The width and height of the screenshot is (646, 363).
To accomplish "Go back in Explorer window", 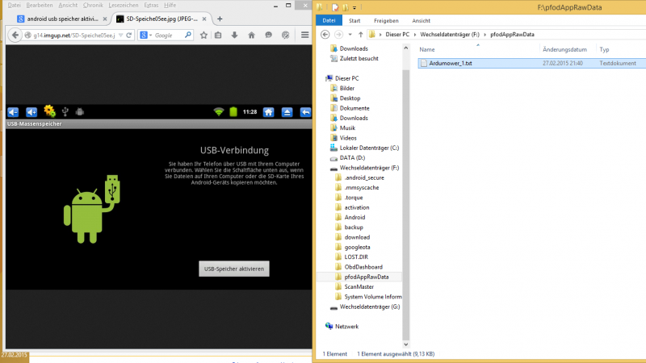I will [325, 35].
